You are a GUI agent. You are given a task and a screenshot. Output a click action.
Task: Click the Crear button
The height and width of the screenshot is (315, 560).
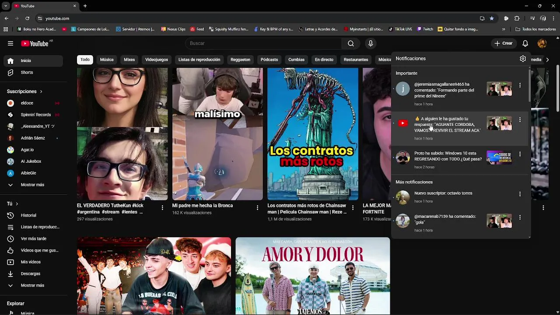[504, 43]
